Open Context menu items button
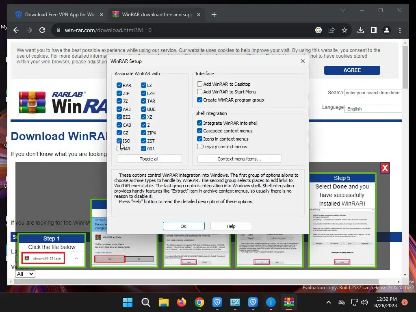 [239, 159]
